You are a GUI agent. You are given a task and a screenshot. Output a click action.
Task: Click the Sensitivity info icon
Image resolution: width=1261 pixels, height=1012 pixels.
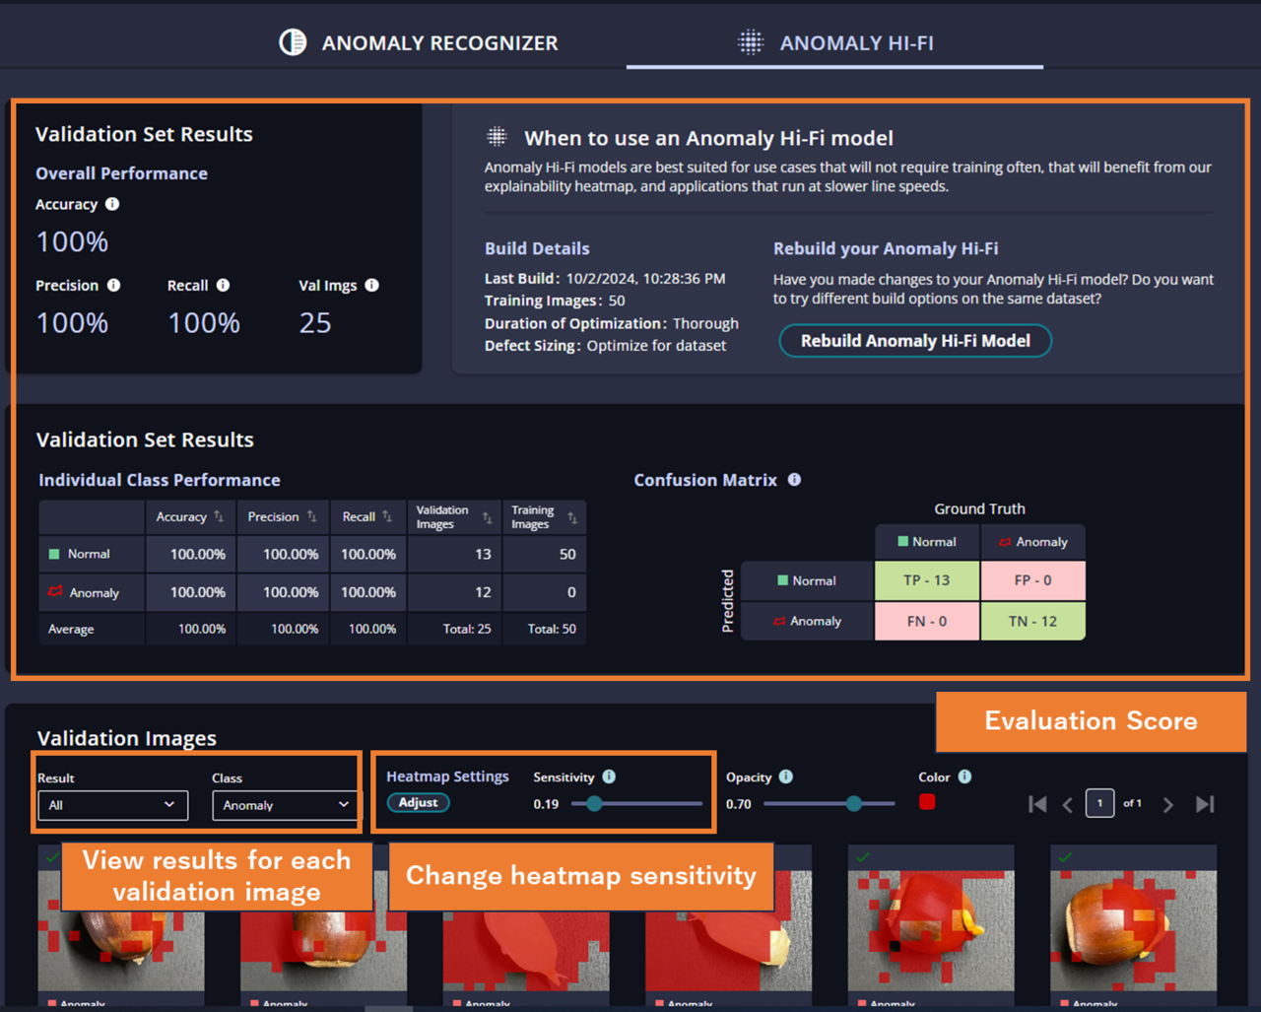(x=609, y=776)
